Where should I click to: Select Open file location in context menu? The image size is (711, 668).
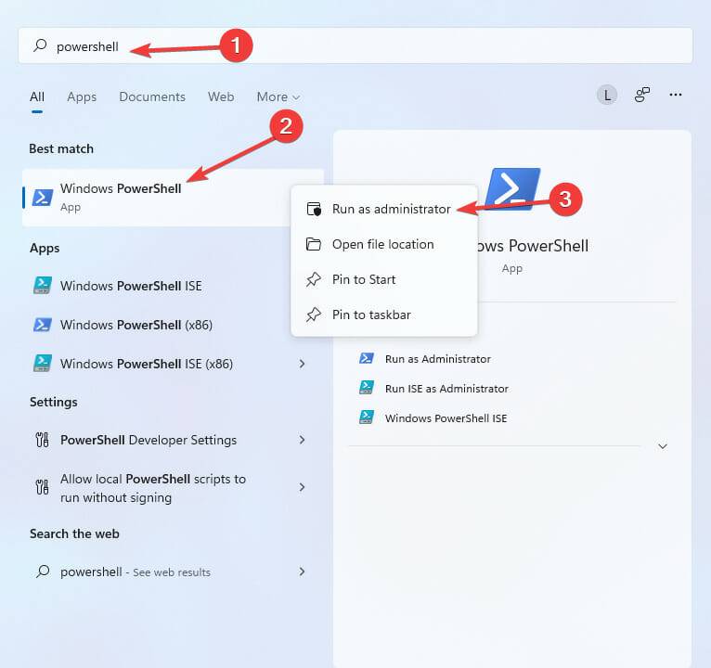[x=384, y=244]
